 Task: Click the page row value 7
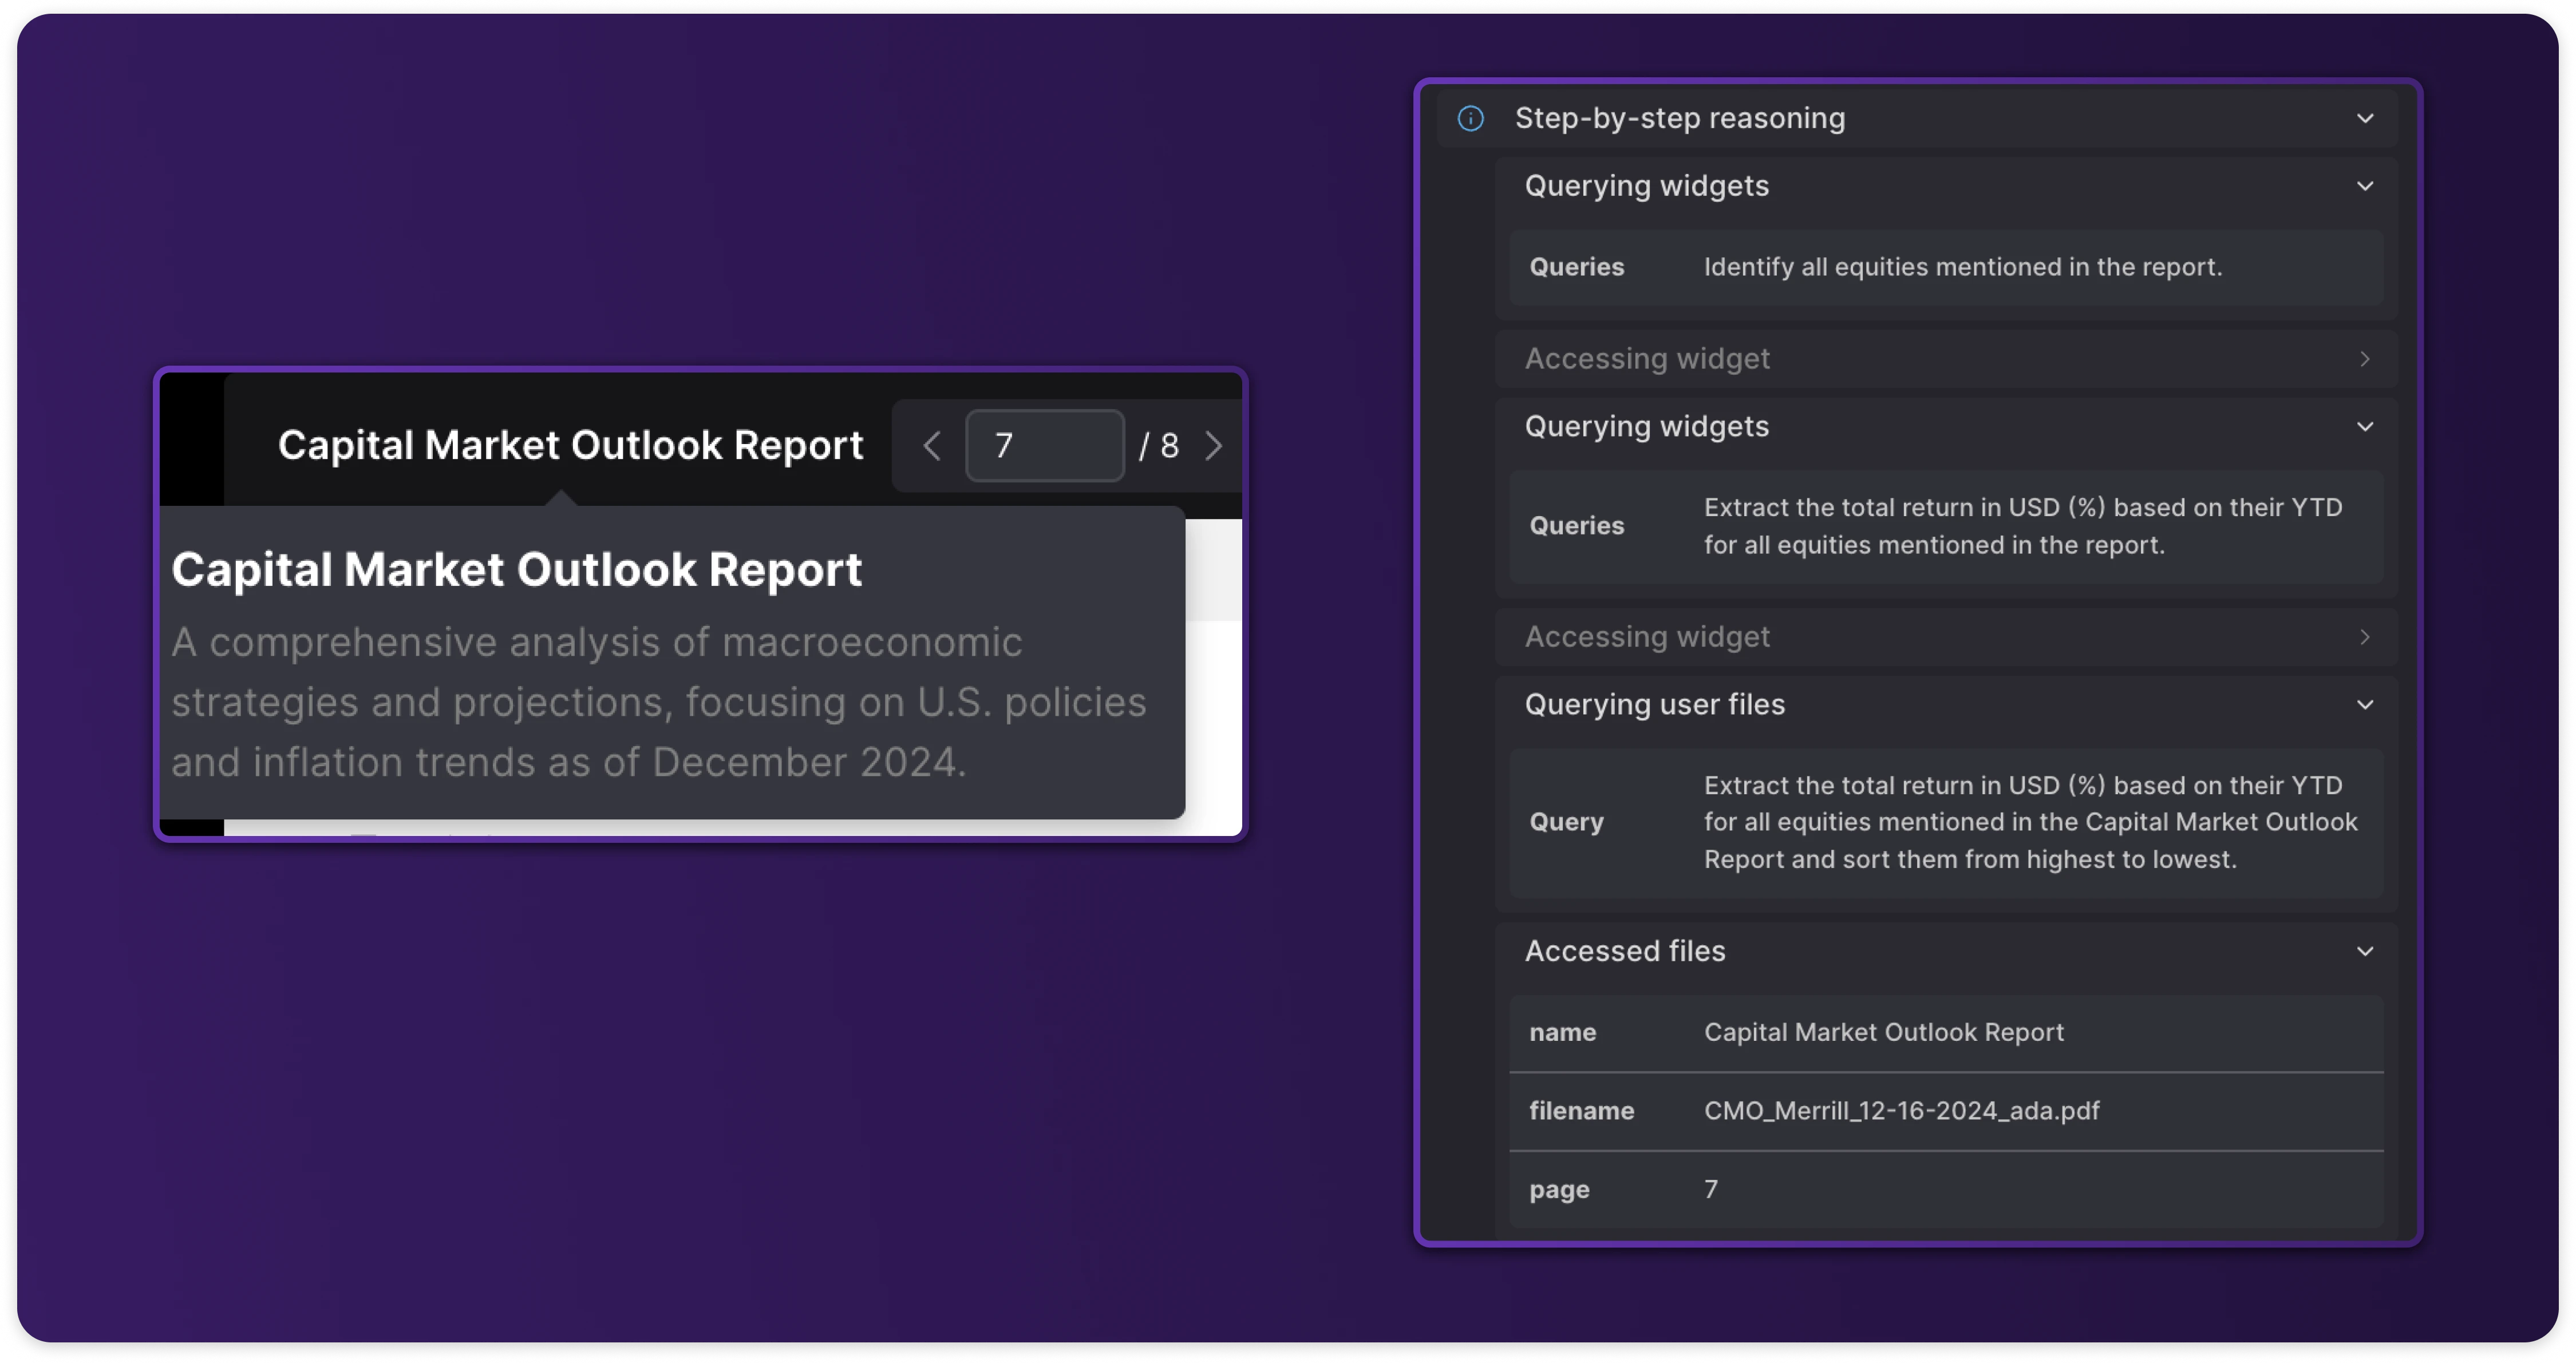click(x=1711, y=1189)
